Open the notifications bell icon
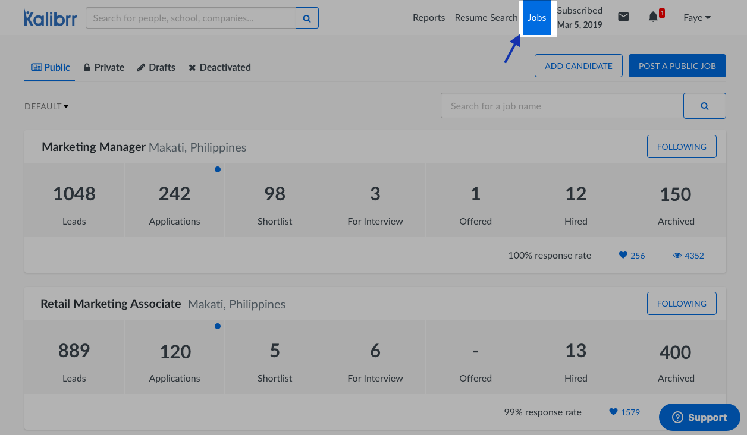Image resolution: width=747 pixels, height=435 pixels. coord(653,17)
